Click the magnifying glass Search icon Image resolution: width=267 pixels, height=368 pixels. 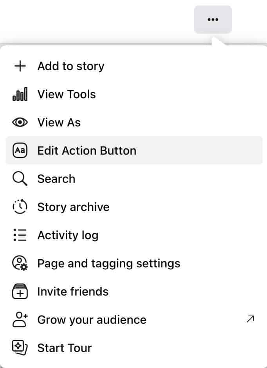pos(20,179)
